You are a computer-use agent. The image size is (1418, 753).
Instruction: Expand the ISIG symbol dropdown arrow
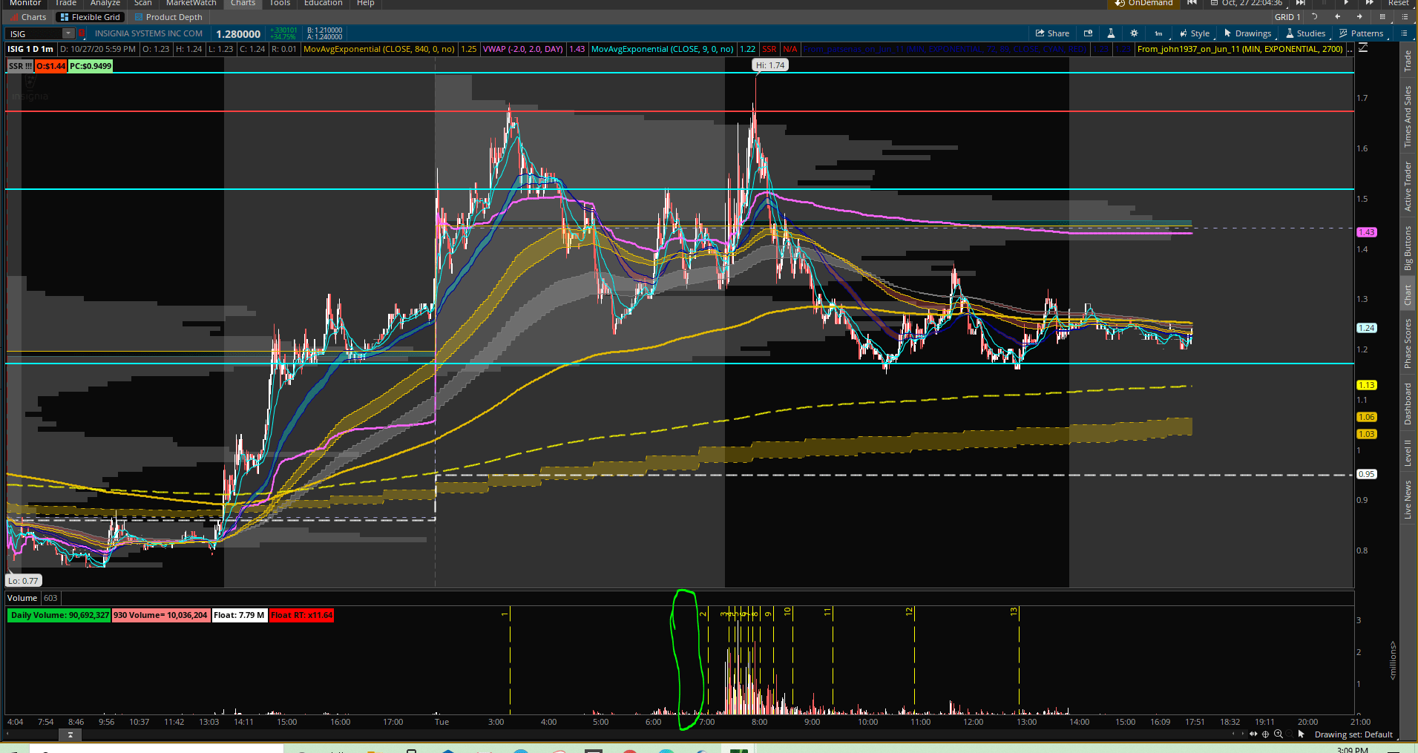[68, 33]
